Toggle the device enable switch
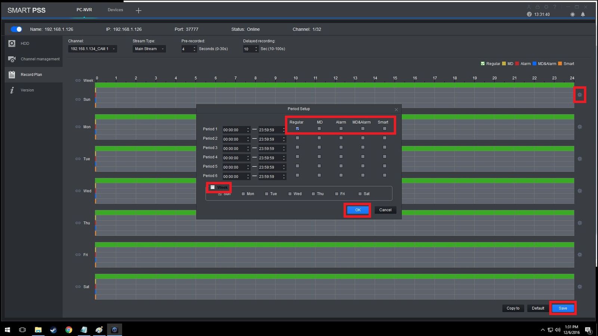Screen dimensions: 598x336 pos(16,29)
